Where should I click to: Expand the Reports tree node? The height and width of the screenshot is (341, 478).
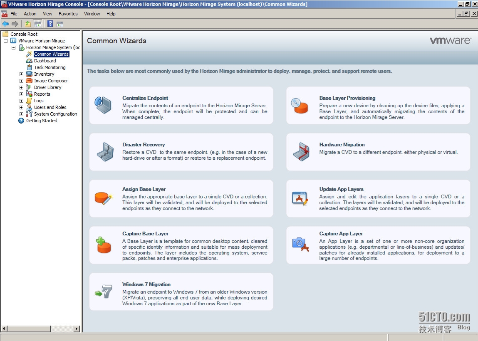coord(21,94)
